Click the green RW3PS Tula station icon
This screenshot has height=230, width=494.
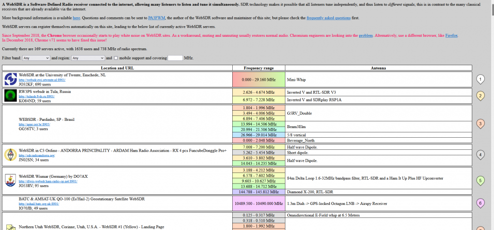(10, 96)
